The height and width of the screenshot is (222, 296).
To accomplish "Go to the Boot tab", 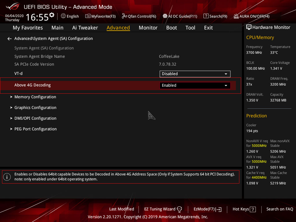I will (171, 28).
